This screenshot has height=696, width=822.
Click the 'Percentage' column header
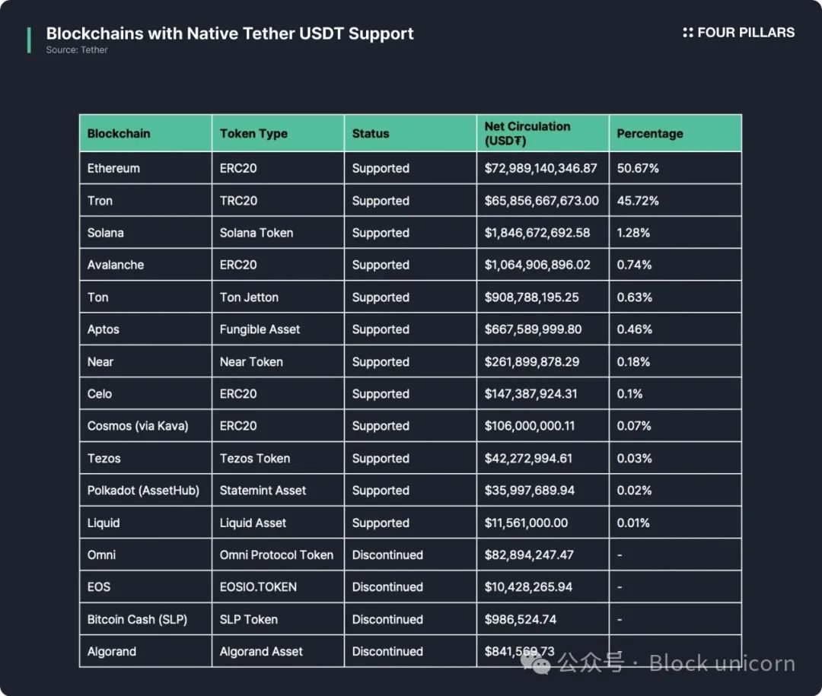click(x=650, y=134)
